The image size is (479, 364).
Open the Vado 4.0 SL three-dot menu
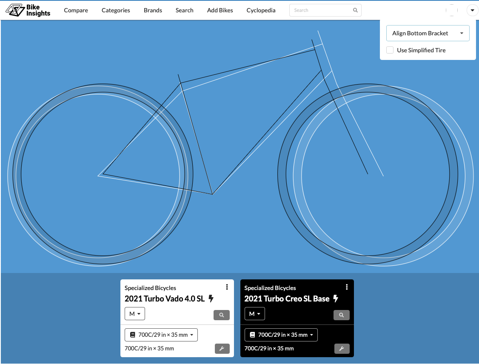tap(227, 287)
